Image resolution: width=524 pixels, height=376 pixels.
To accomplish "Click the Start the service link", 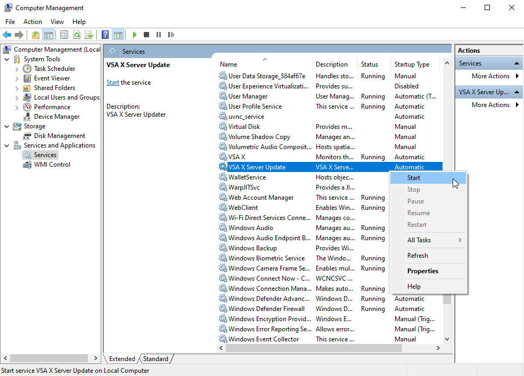I will [x=113, y=83].
